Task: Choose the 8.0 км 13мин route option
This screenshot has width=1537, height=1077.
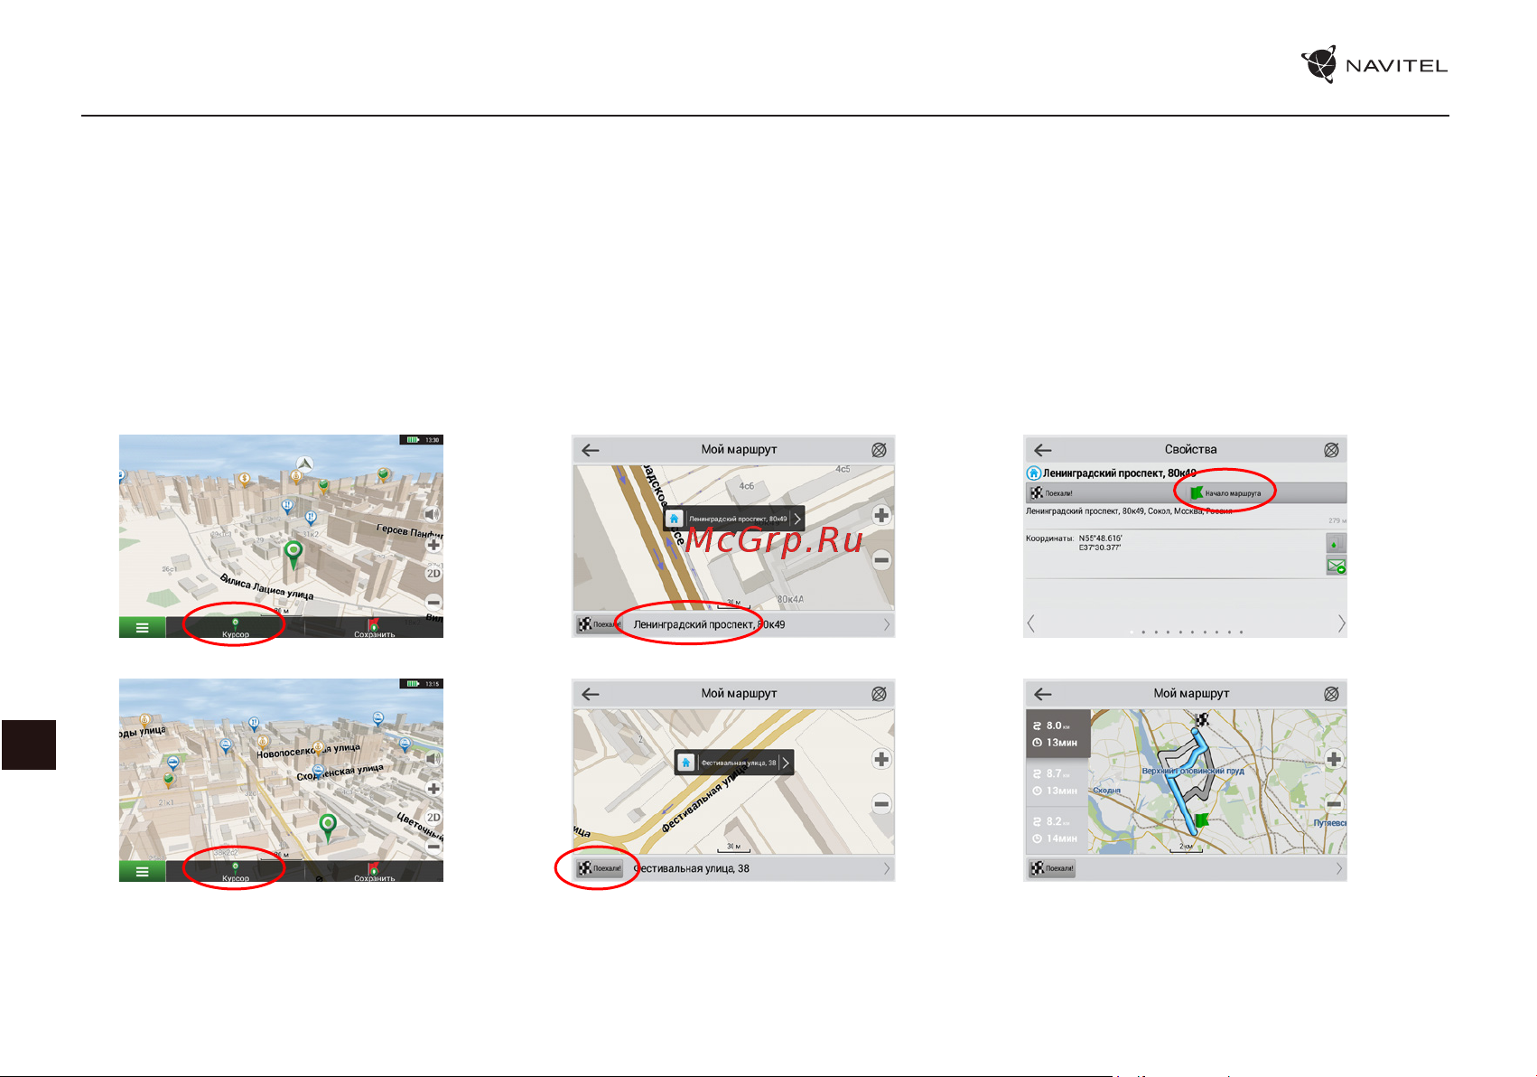Action: pyautogui.click(x=1057, y=734)
